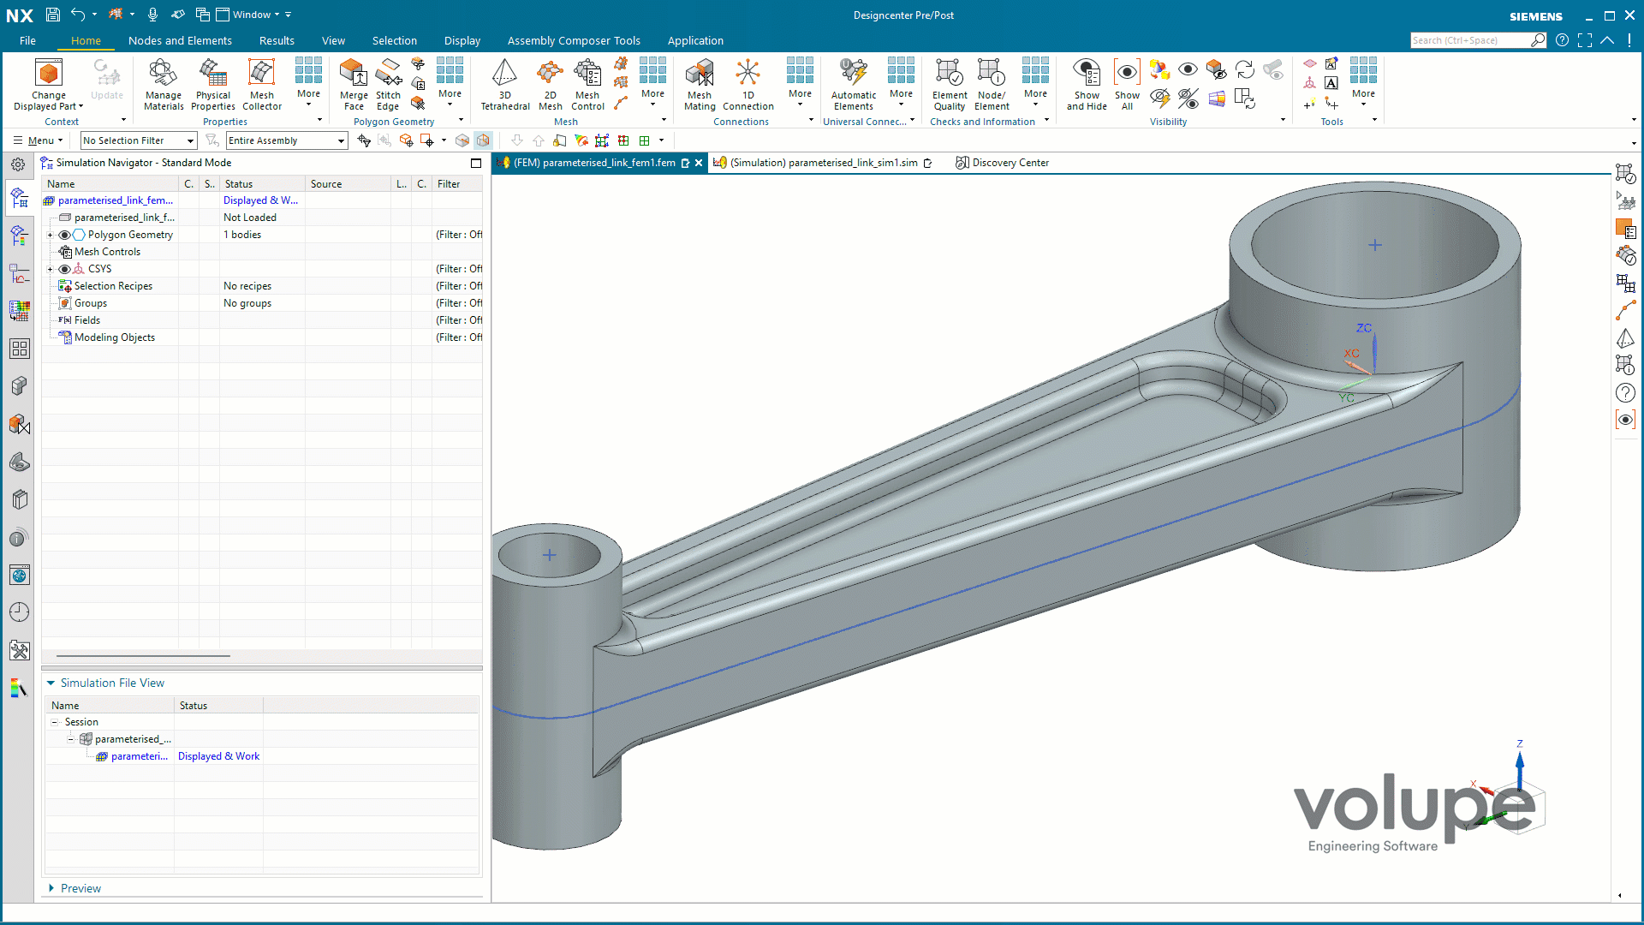Click the Name column header in navigator
This screenshot has height=925, width=1644.
click(111, 184)
